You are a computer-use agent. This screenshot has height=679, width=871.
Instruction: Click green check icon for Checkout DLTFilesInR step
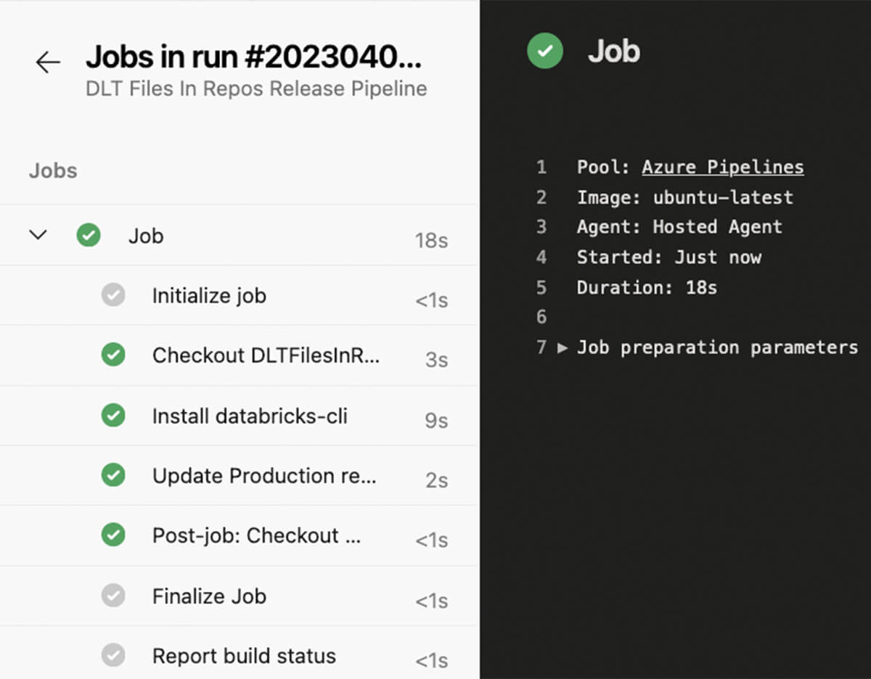(113, 355)
